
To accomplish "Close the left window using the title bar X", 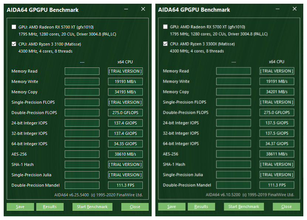I will [x=143, y=9].
